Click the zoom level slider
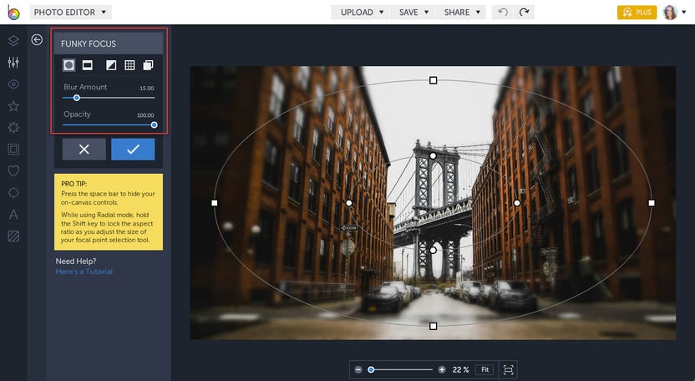Image resolution: width=695 pixels, height=381 pixels. click(x=400, y=369)
